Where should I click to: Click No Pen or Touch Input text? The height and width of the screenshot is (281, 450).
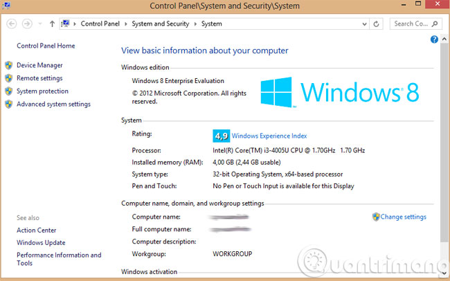[284, 186]
